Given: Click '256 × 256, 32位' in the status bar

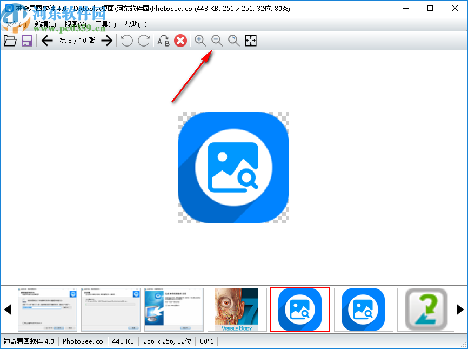Looking at the screenshot, I should point(167,341).
